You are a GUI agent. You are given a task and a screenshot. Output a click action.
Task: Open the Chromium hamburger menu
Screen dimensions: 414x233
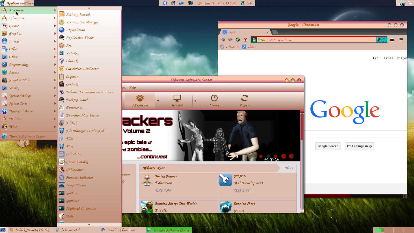(x=401, y=40)
